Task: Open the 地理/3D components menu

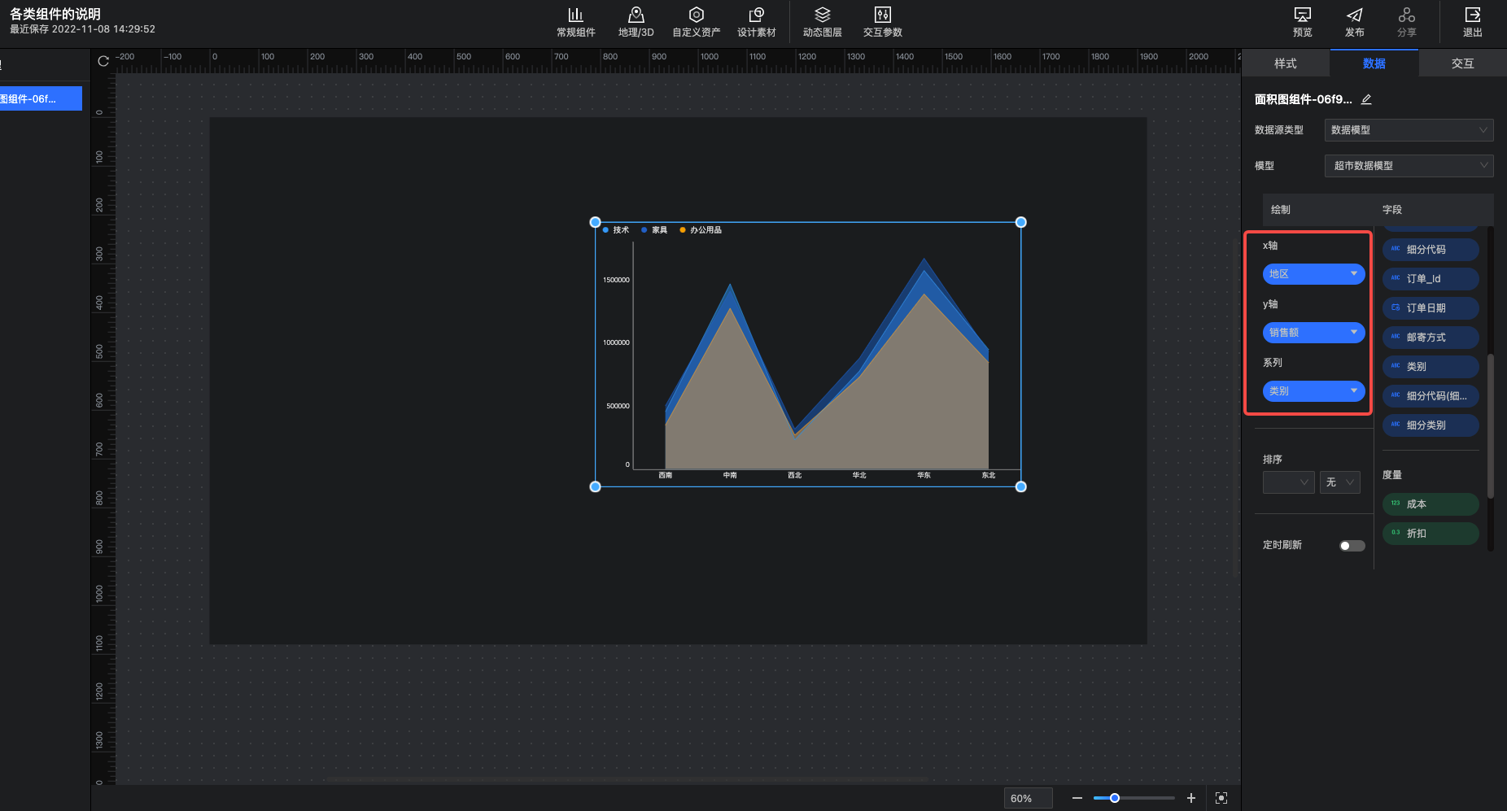Action: [636, 22]
